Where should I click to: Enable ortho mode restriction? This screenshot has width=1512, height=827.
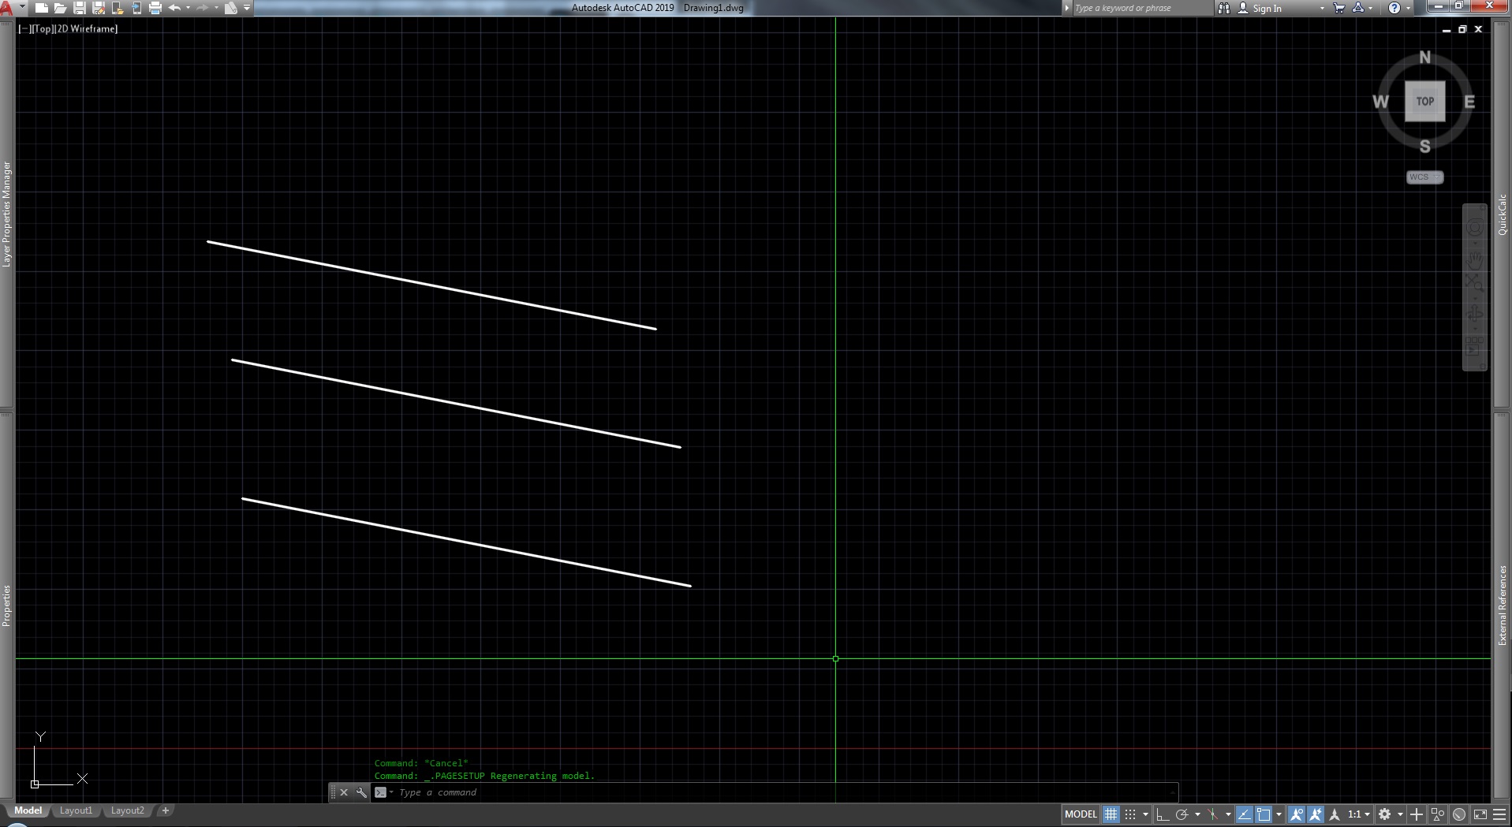(1163, 814)
